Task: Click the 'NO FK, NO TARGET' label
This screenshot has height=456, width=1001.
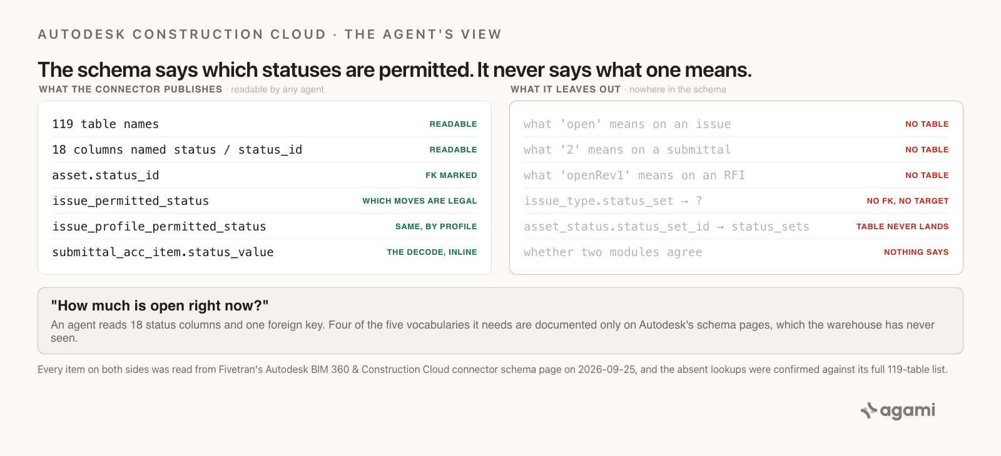Action: pos(908,201)
